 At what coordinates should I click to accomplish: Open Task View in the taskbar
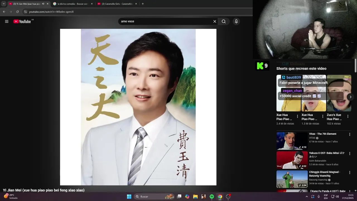[x=179, y=197]
